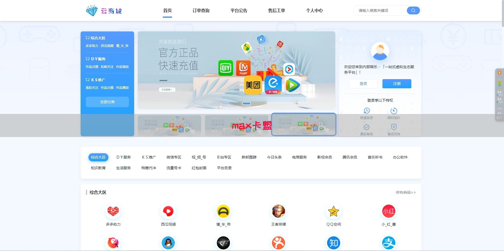Focus the search keyword input field

click(381, 10)
